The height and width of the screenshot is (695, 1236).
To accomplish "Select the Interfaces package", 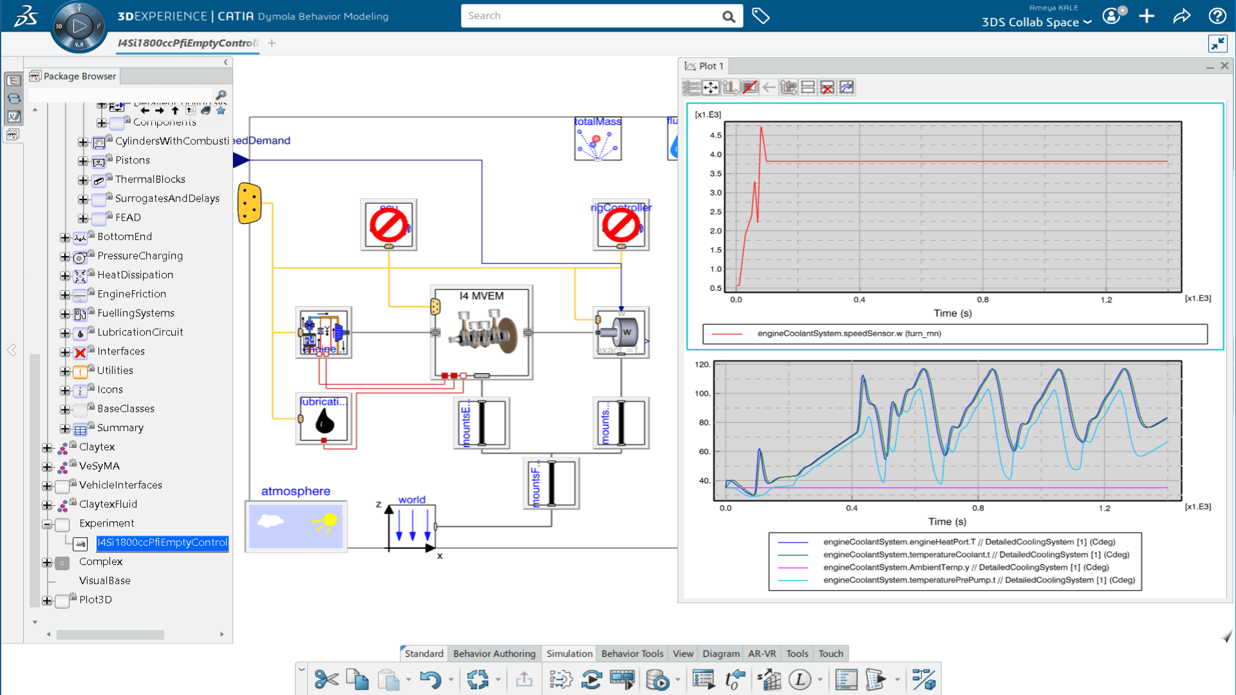I will 121,351.
